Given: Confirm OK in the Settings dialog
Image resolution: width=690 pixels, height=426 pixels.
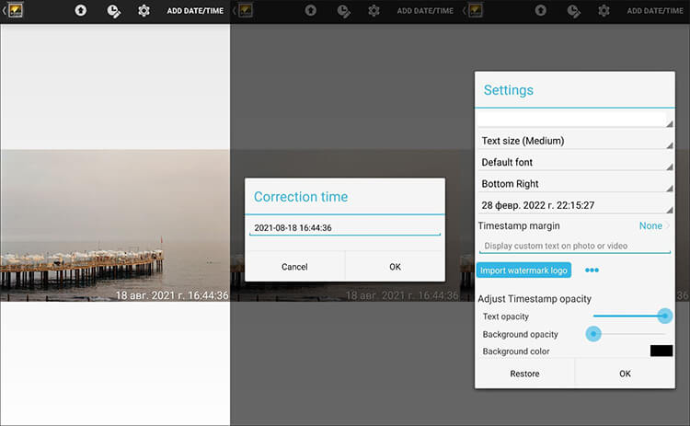Looking at the screenshot, I should tap(625, 374).
